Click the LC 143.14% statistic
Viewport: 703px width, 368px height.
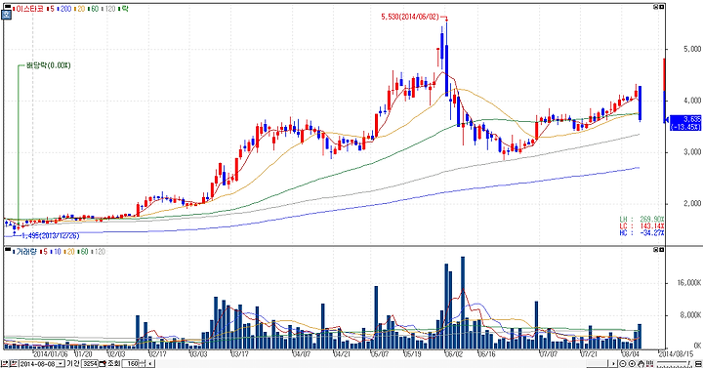point(641,226)
